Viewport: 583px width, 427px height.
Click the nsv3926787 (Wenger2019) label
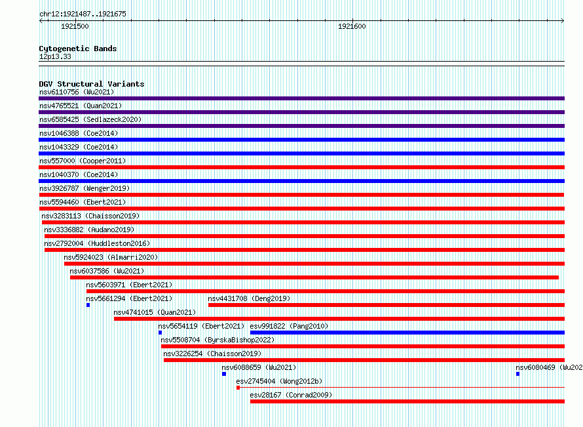(x=85, y=188)
